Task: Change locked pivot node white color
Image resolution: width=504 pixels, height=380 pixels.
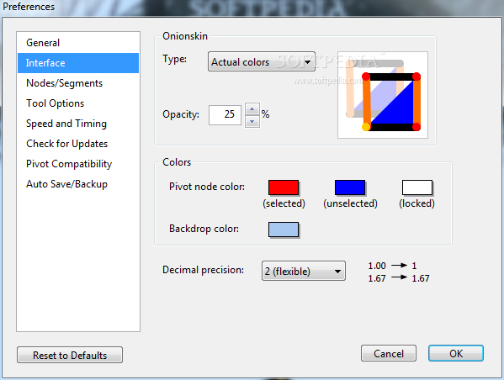Action: [416, 187]
